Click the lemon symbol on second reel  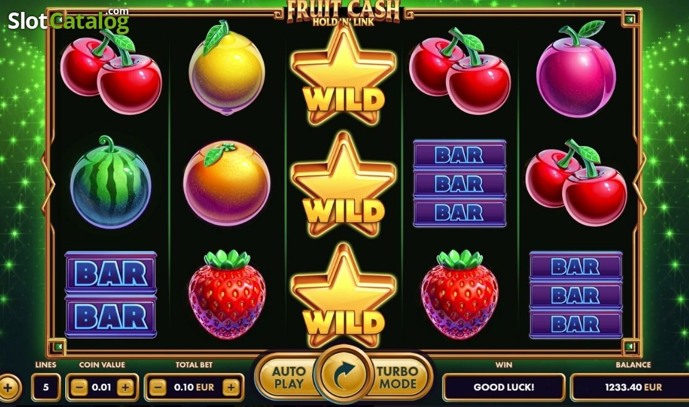[x=226, y=68]
